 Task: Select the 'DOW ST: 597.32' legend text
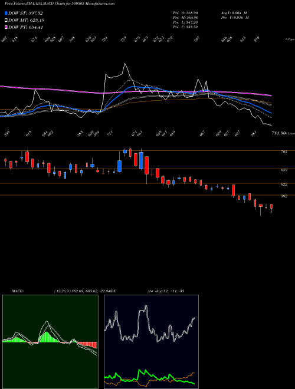26,13
